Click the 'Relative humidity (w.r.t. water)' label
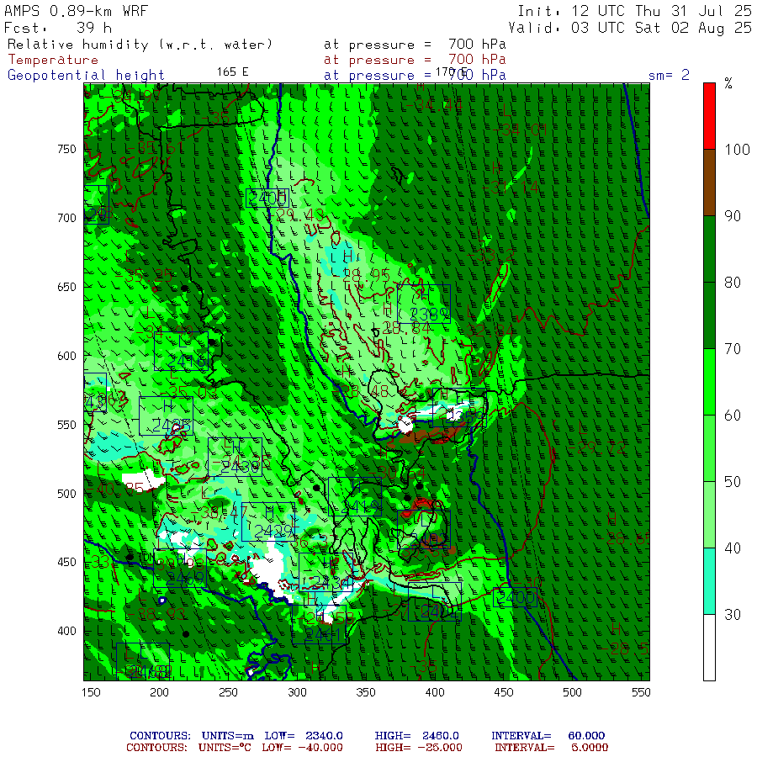Screen dimensions: 757x757 click(140, 45)
